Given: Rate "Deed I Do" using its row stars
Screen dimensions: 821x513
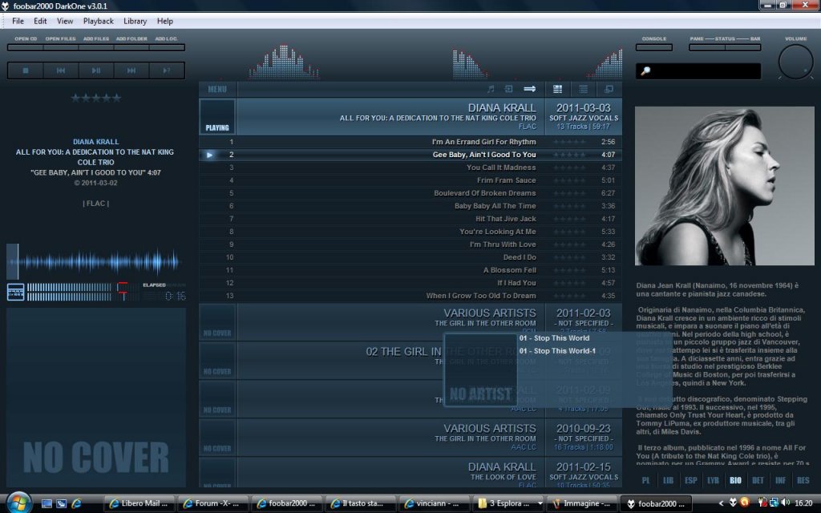Looking at the screenshot, I should click(x=570, y=257).
